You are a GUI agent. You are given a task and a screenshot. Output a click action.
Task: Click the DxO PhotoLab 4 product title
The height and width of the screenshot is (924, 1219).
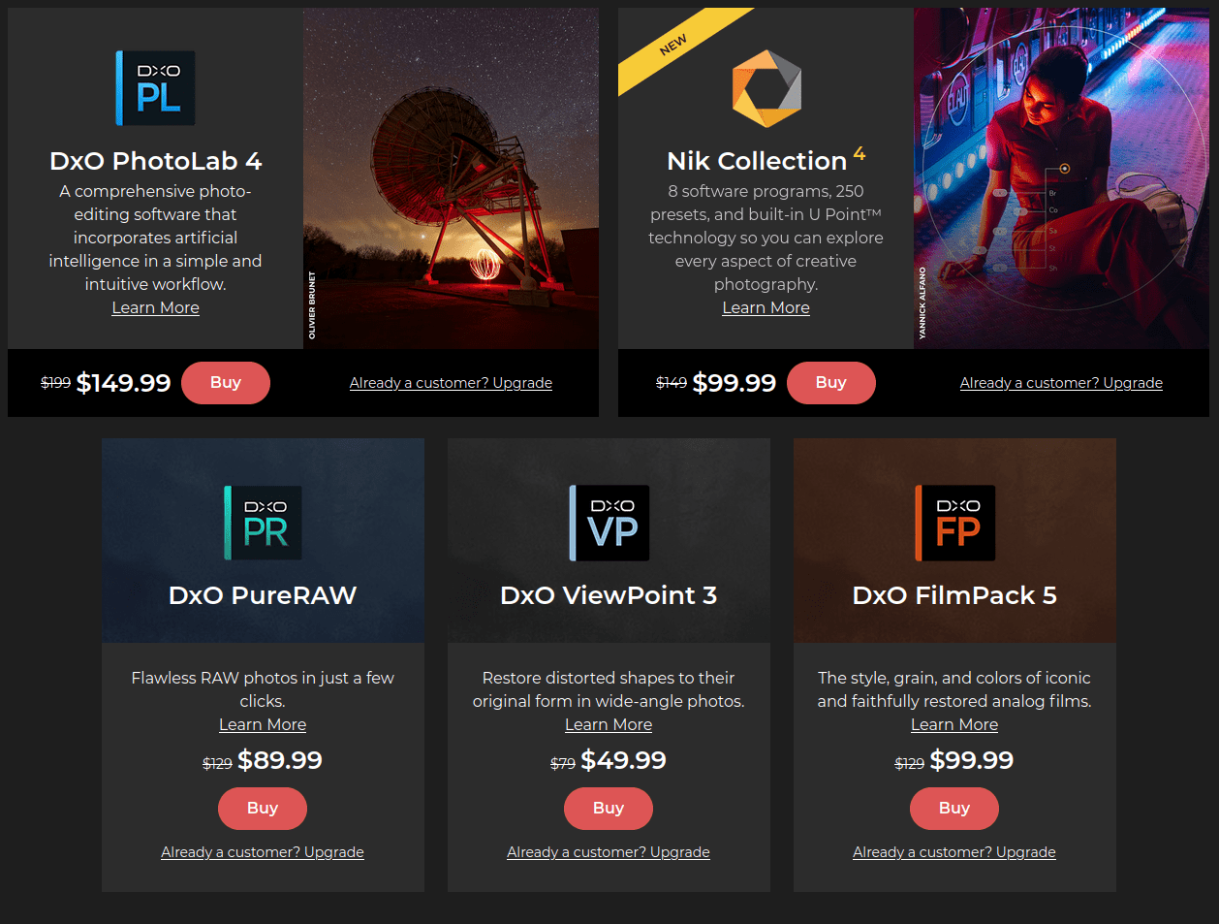pyautogui.click(x=155, y=160)
